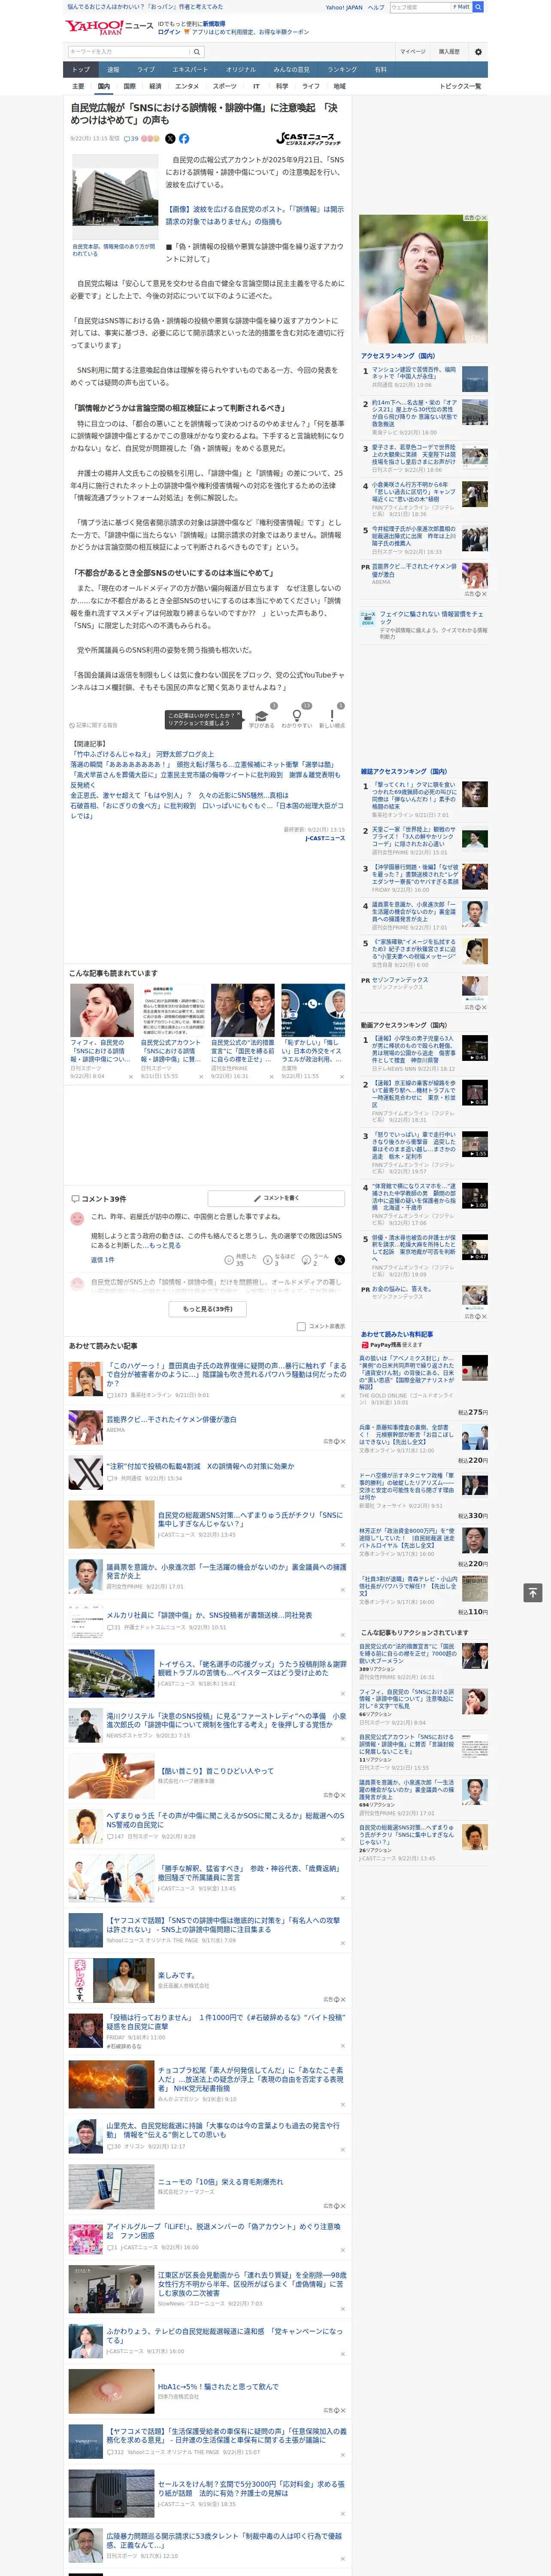Image resolution: width=551 pixels, height=2576 pixels.
Task: Open the エンタメ category
Action: (187, 86)
